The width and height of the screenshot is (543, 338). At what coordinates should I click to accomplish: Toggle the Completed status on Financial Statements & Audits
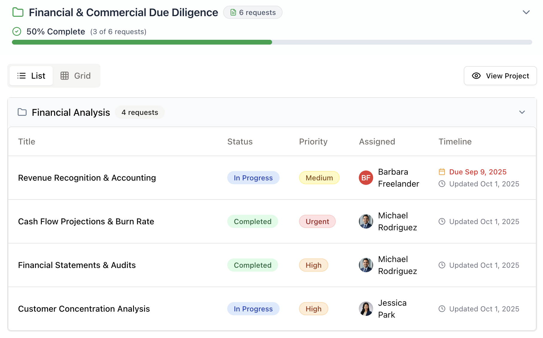253,265
